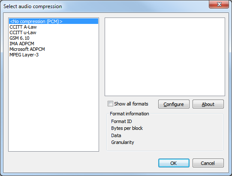Open the Configure codec dialog
This screenshot has width=232, height=176.
(174, 104)
